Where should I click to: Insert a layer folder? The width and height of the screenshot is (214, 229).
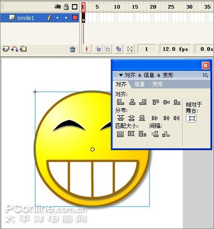pyautogui.click(x=23, y=49)
